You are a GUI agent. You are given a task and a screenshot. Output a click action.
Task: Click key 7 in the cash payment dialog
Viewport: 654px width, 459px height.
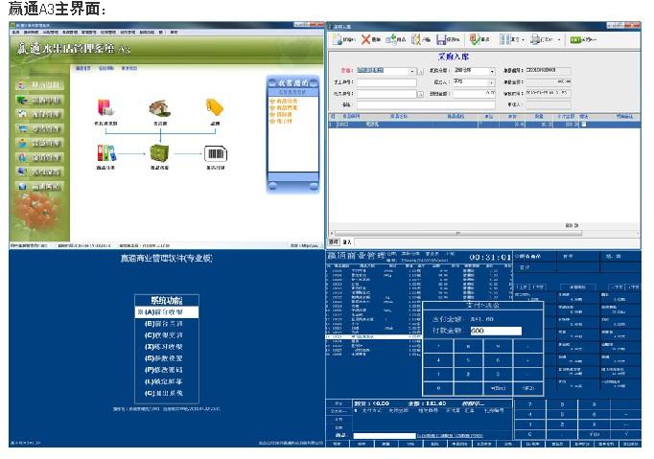point(438,347)
